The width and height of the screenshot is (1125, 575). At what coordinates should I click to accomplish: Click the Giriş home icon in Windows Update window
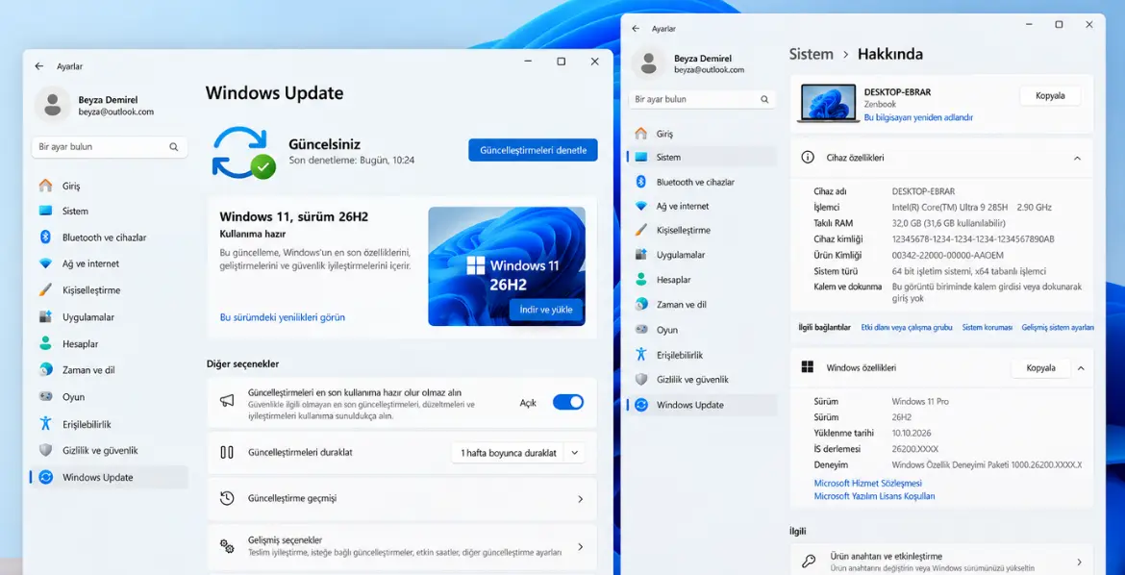[46, 186]
